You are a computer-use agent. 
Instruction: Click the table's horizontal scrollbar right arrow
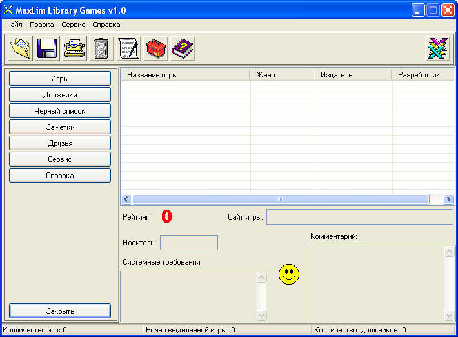tap(448, 199)
